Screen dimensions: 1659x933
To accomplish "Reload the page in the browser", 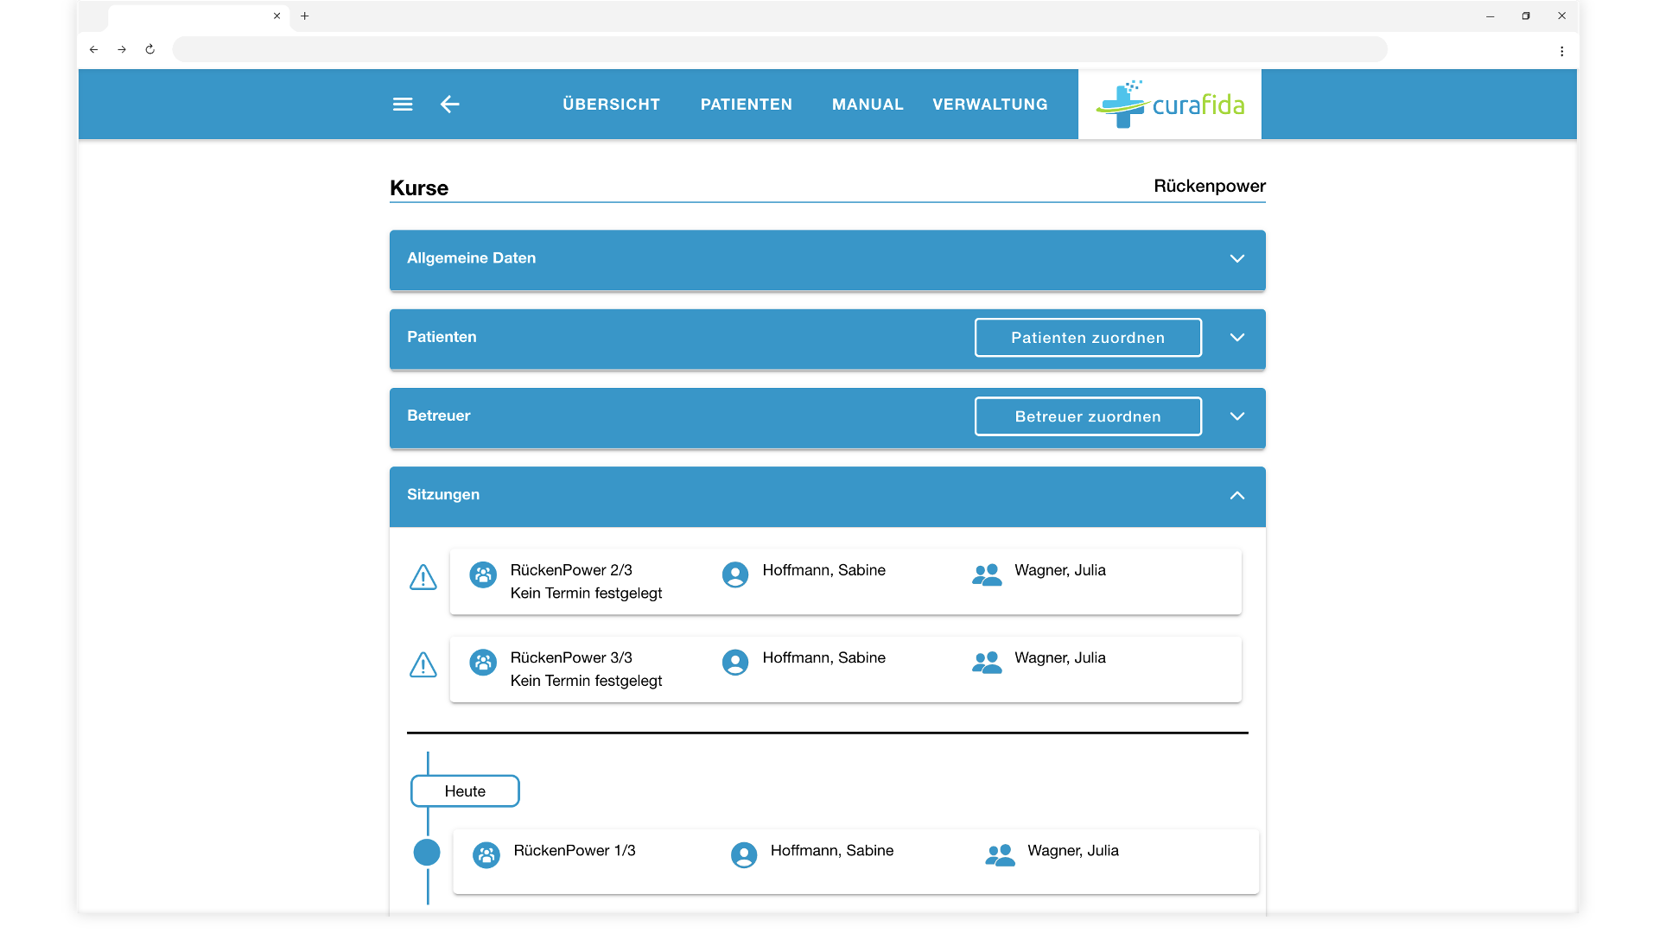I will [x=150, y=49].
